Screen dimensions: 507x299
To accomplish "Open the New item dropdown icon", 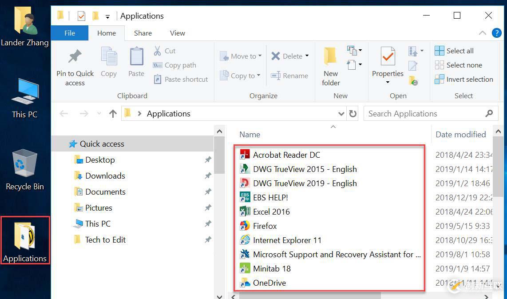I will click(354, 51).
